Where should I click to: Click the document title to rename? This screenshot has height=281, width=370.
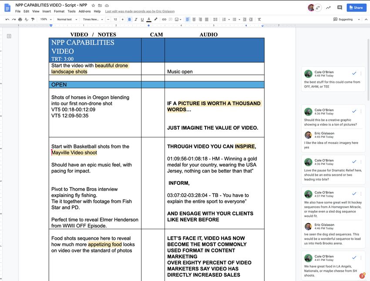click(x=51, y=5)
